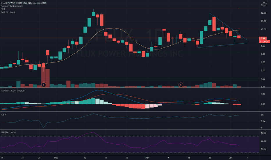Image resolution: width=271 pixels, height=160 pixels.
Task: Click the Vol indicator label
Action: (x=3, y=9)
